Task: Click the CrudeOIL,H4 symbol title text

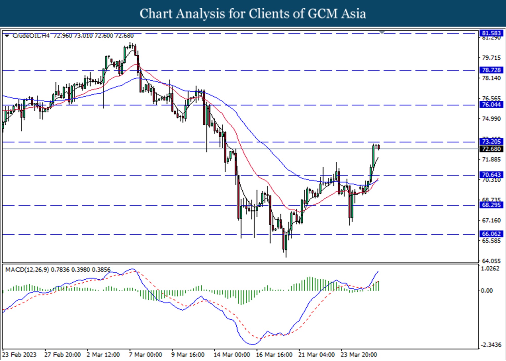Action: click(x=31, y=36)
